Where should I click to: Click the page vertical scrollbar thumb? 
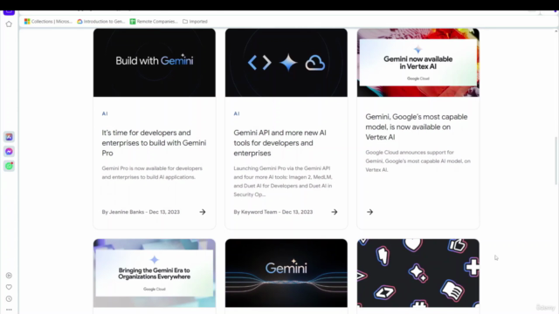[x=556, y=160]
